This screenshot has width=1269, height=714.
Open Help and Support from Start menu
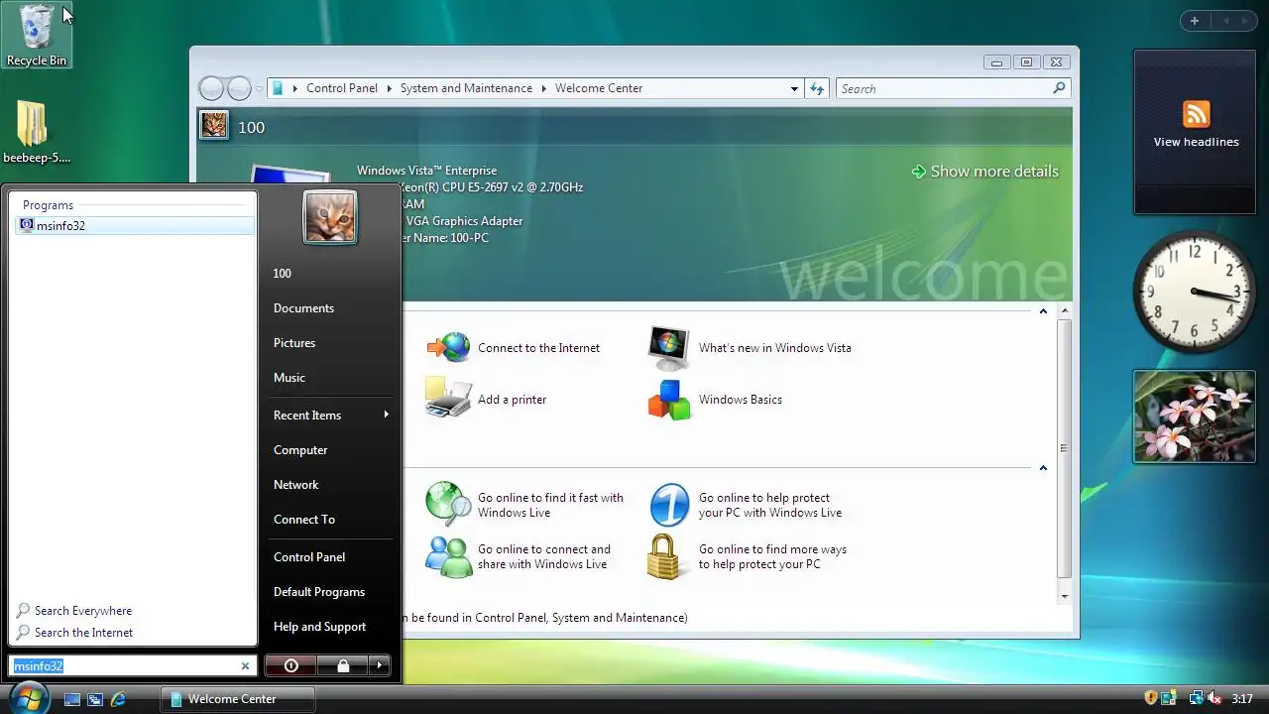tap(319, 626)
